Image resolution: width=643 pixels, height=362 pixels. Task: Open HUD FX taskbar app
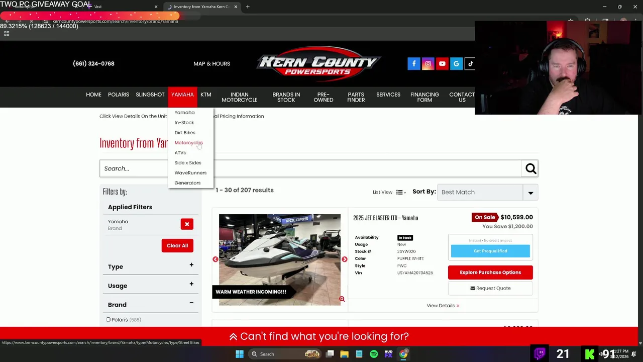388,354
